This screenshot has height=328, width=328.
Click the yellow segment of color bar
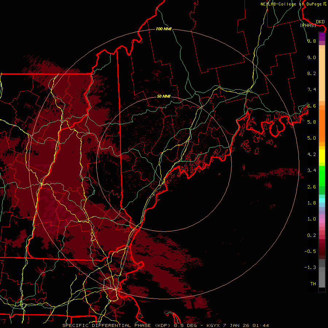point(322,156)
